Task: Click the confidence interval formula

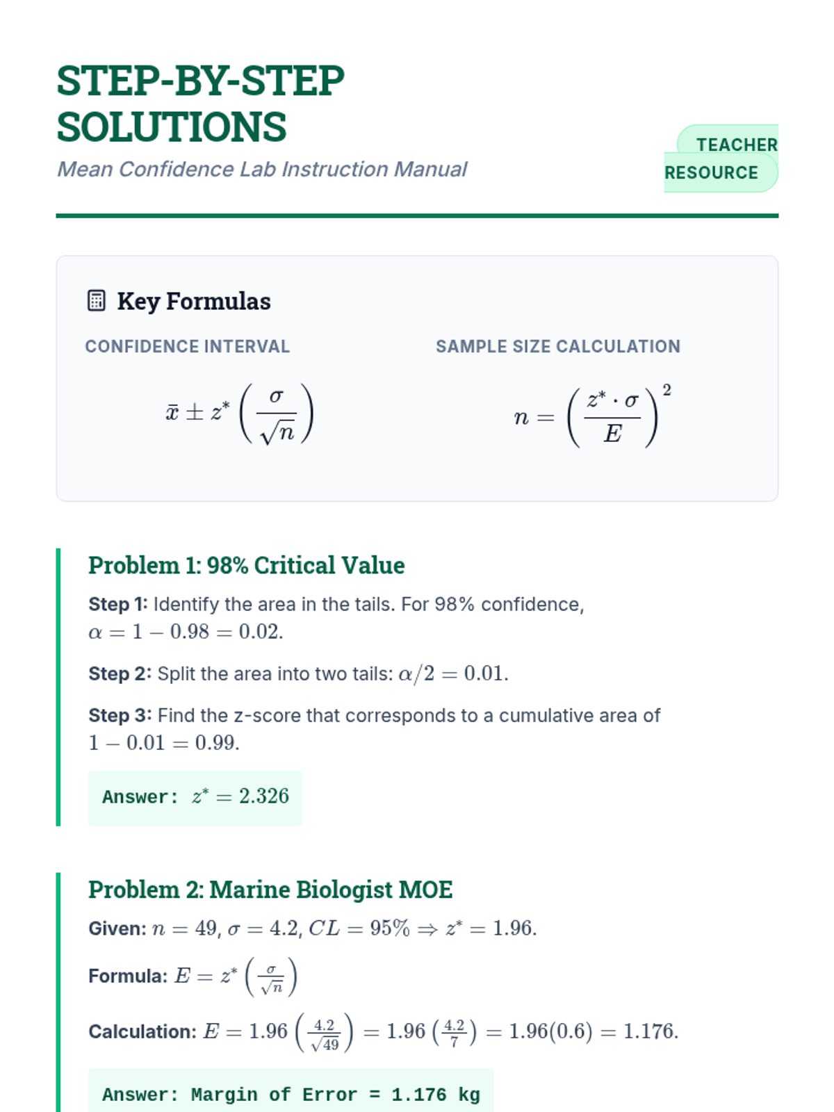Action: 240,414
